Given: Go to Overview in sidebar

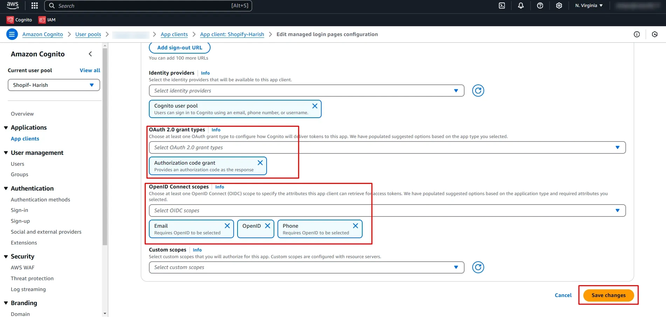Looking at the screenshot, I should point(22,114).
